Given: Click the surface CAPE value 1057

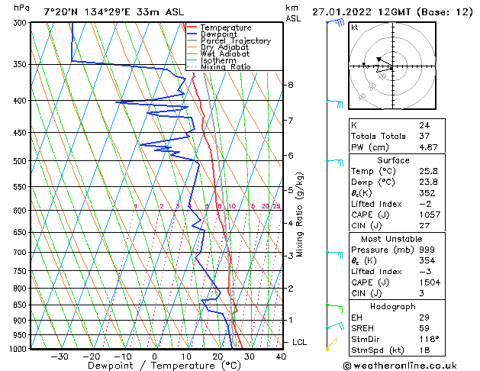Looking at the screenshot, I should point(430,215).
